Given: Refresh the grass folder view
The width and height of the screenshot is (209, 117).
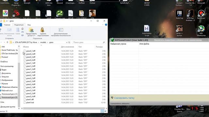Looking at the screenshot, I should tap(69, 42).
